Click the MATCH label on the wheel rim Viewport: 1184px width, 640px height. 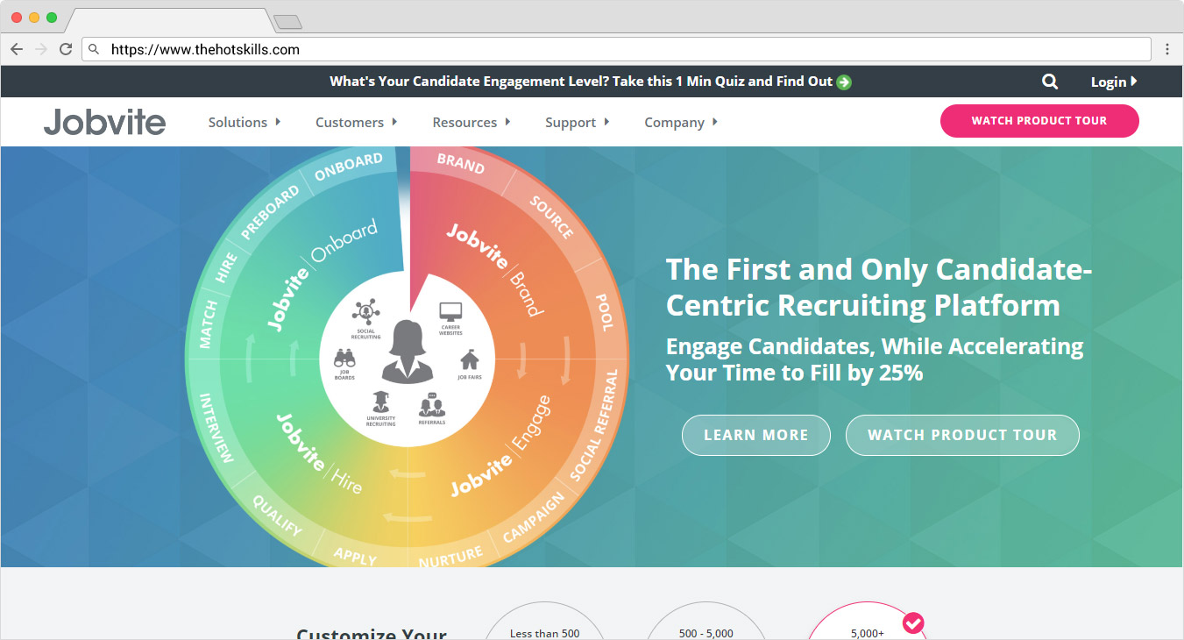(208, 325)
